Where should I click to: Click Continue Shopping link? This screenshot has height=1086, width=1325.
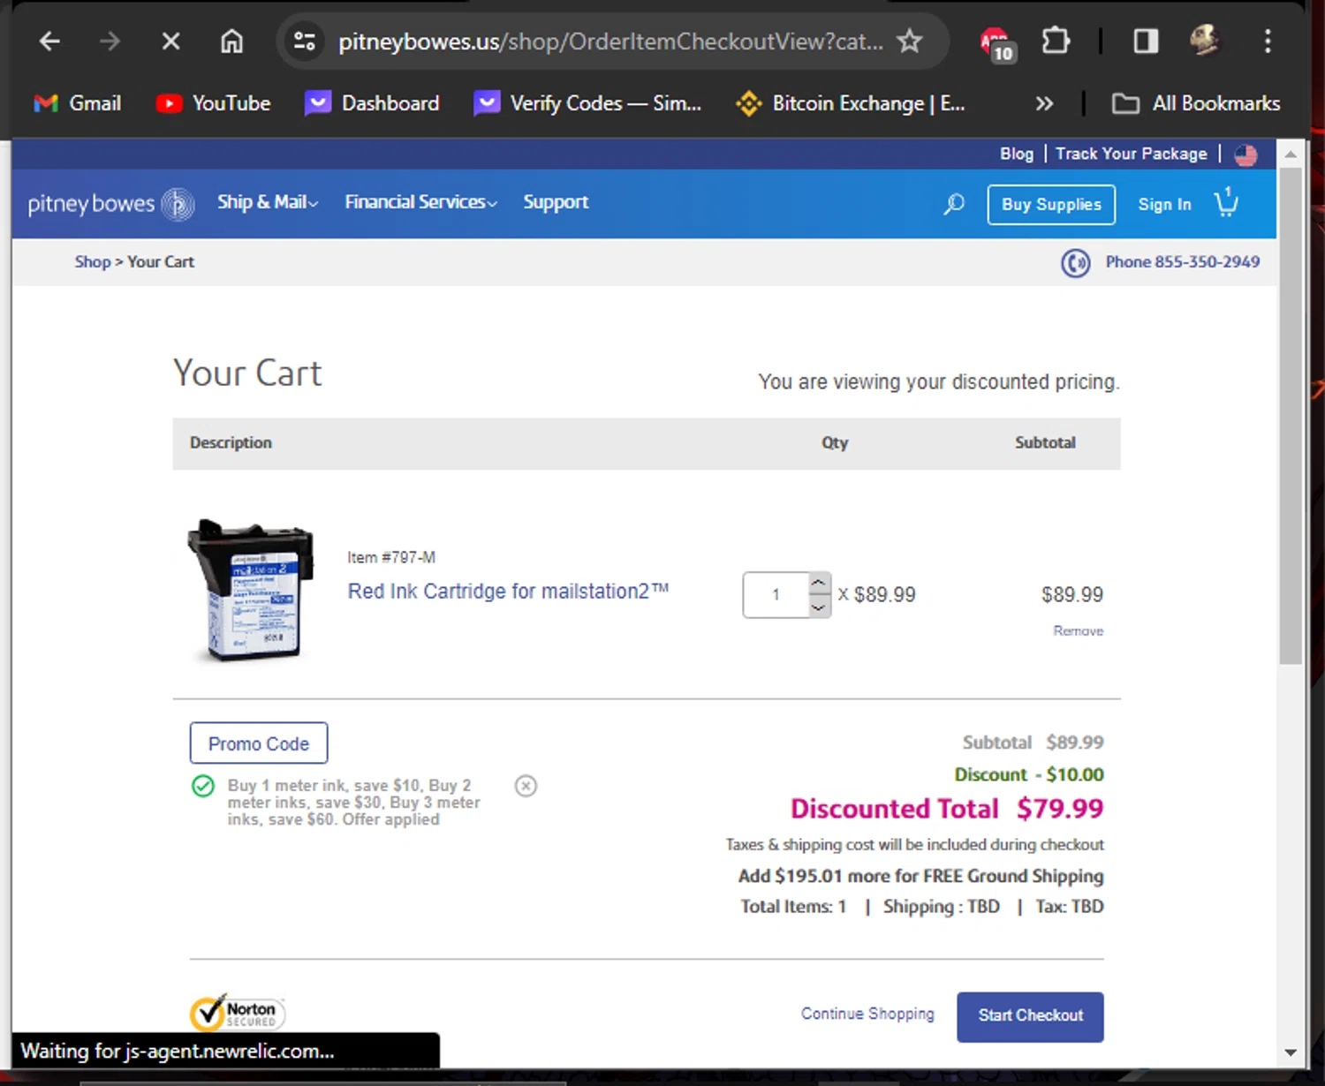click(x=867, y=1014)
